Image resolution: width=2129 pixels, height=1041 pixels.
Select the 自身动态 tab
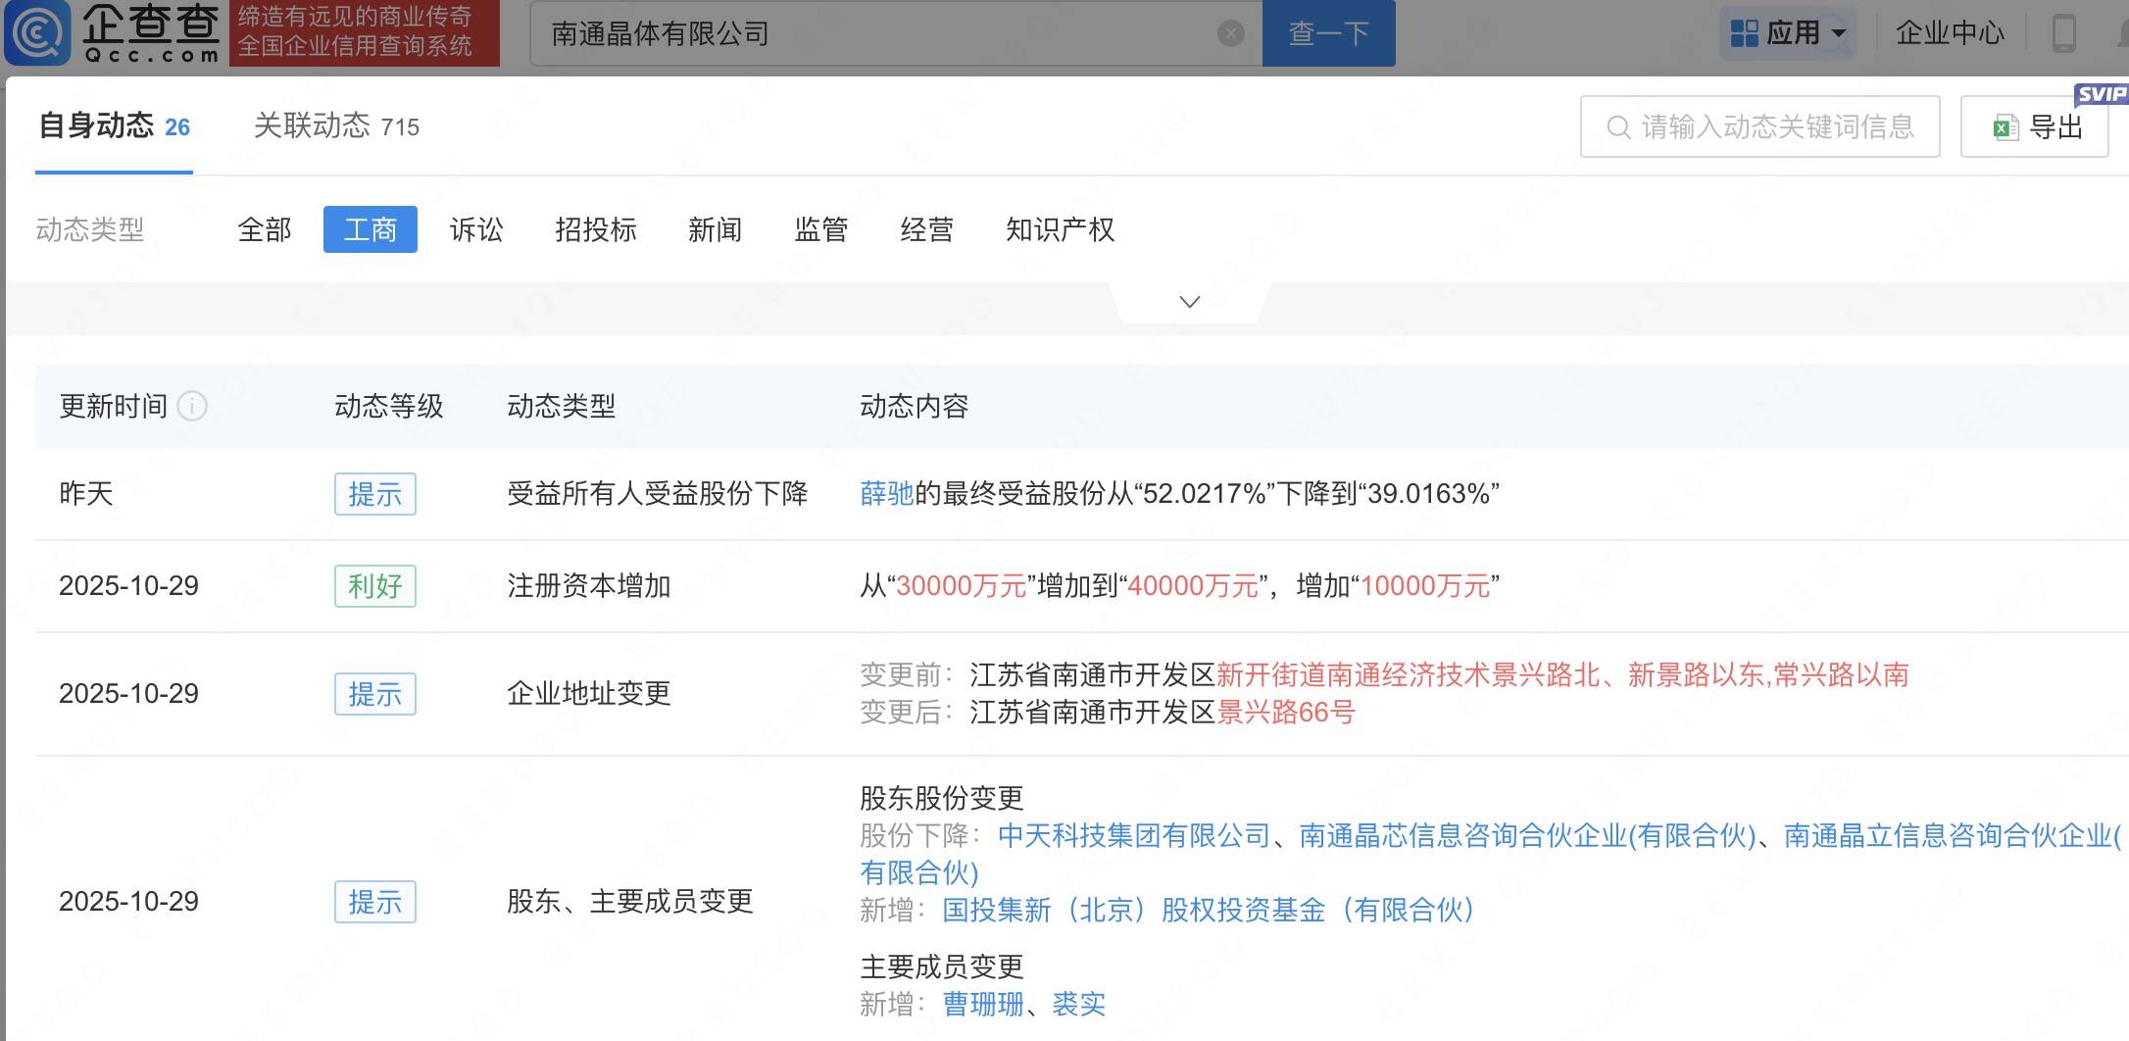coord(114,126)
